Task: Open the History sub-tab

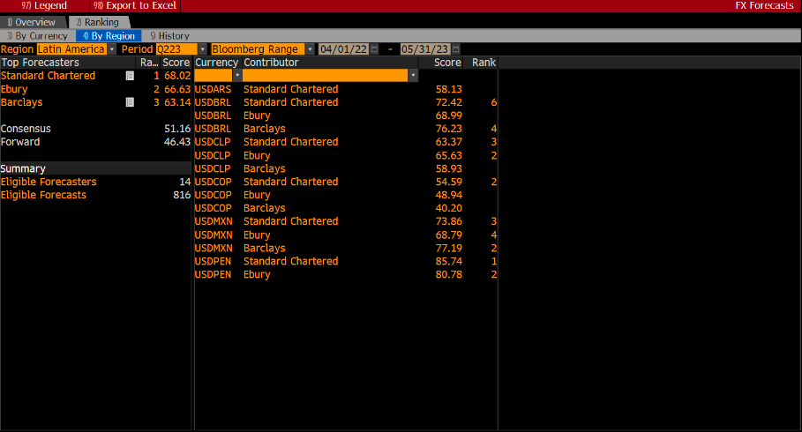Action: [x=169, y=36]
